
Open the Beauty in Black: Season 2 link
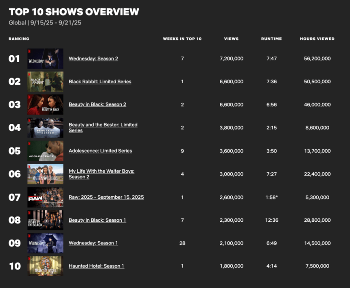tap(97, 104)
